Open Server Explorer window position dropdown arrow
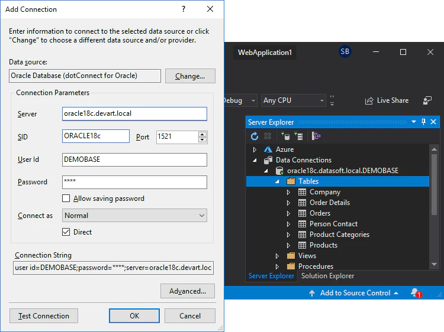 click(x=414, y=122)
